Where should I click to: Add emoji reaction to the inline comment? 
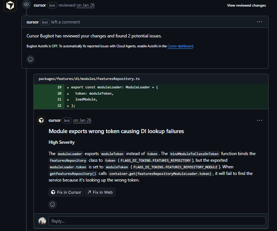coord(53,205)
